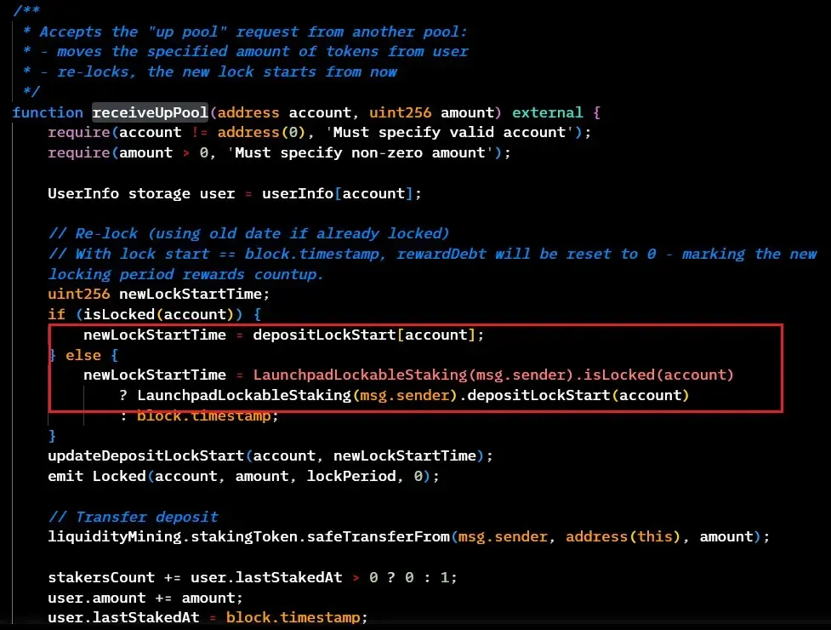Click block.timestamp in the ternary fallback line
The image size is (831, 630).
coord(208,415)
